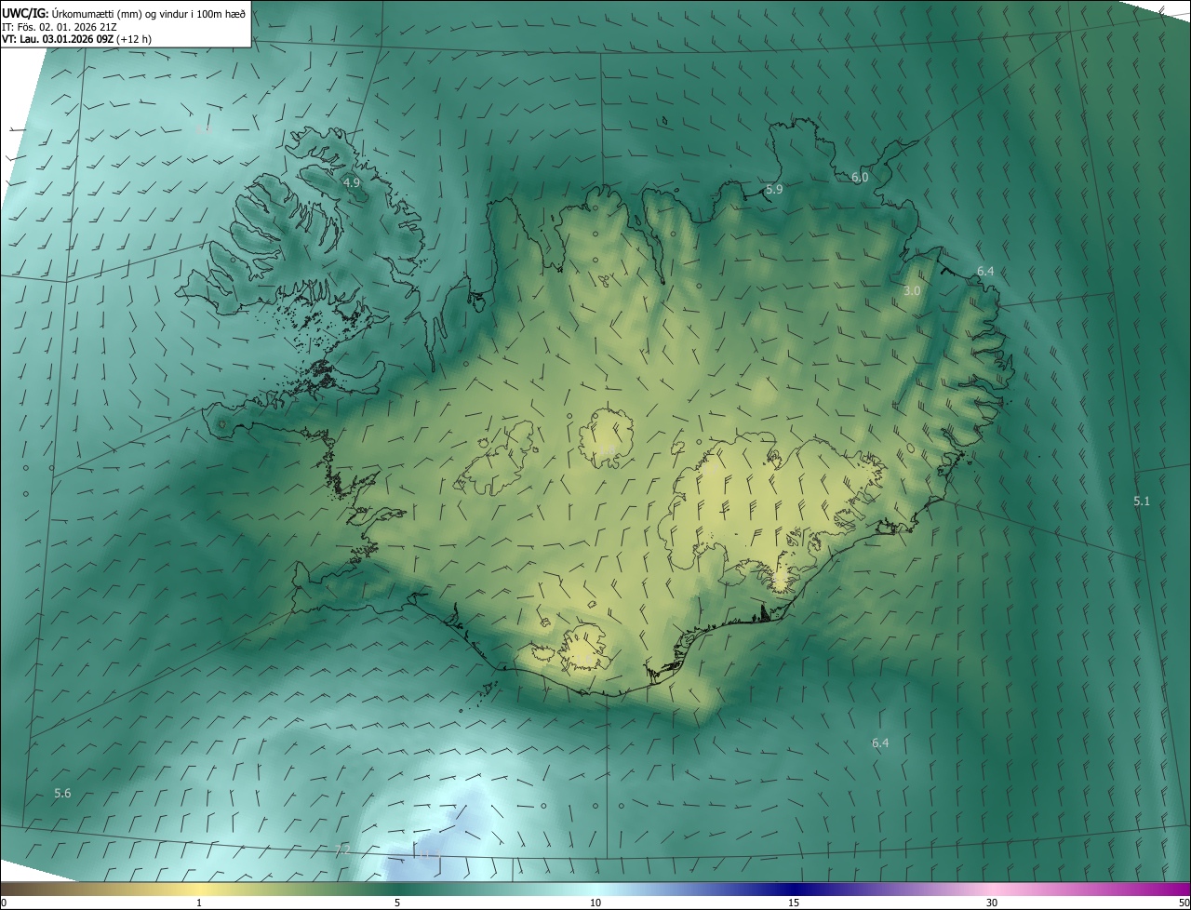Click the dark blue section of the precipitation colorbar
The height and width of the screenshot is (910, 1191).
pyautogui.click(x=794, y=889)
